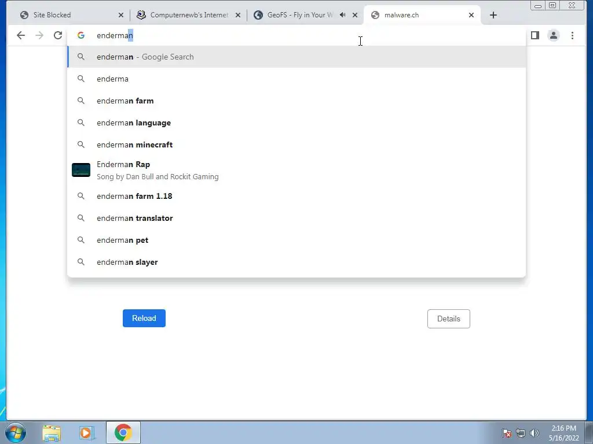Select the 'enderman translator' suggestion
593x444 pixels.
296,218
